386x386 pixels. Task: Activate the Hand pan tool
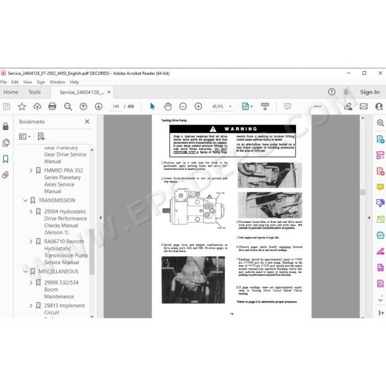point(168,106)
